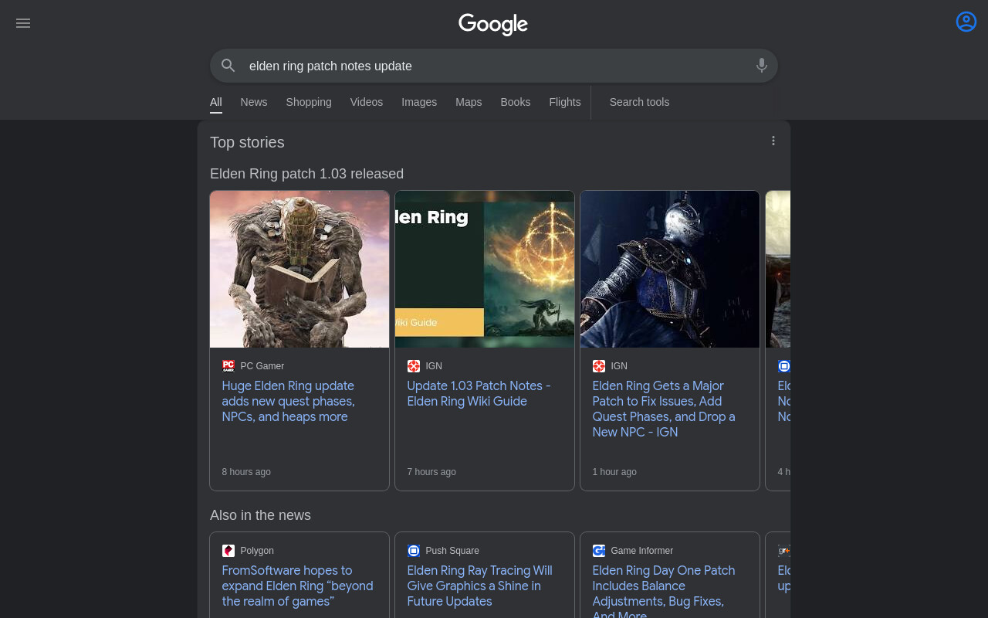The image size is (988, 618).
Task: Open 'Elden Ring Gets a Major Patch' IGN article
Action: pyautogui.click(x=664, y=409)
